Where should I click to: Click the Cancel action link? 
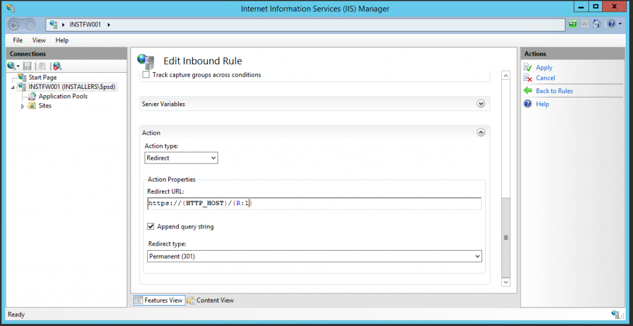pos(545,78)
